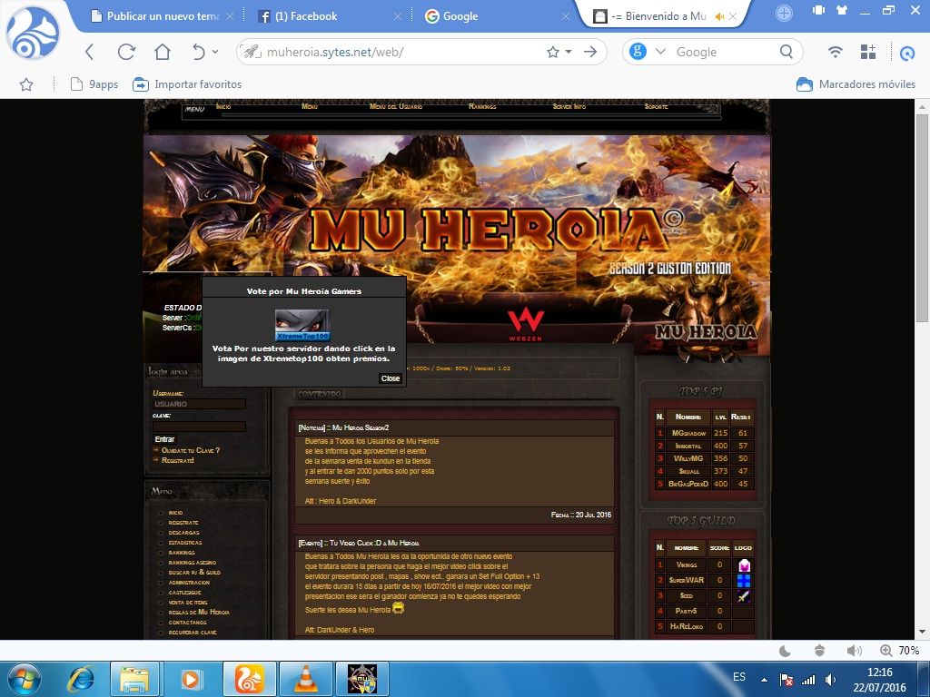The image size is (930, 697).
Task: Click the taskbar volume speaker icon
Action: tap(830, 680)
